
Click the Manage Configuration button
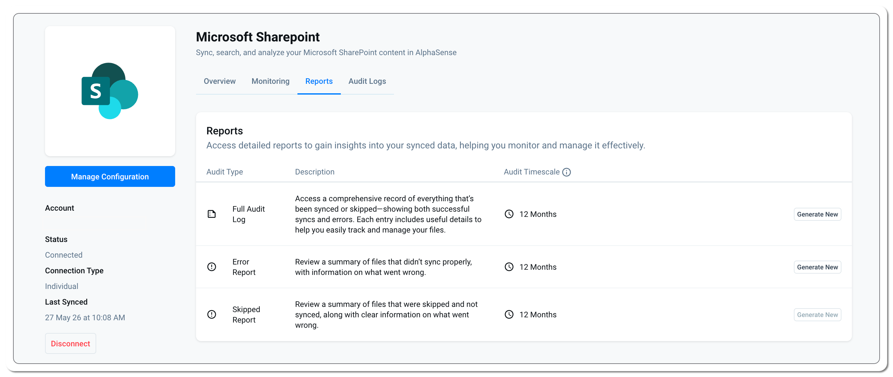click(x=110, y=176)
